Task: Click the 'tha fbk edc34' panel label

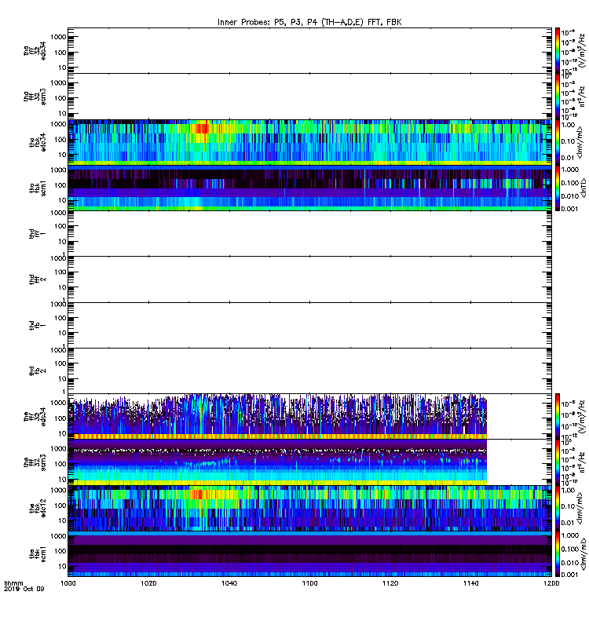Action: tap(38, 143)
